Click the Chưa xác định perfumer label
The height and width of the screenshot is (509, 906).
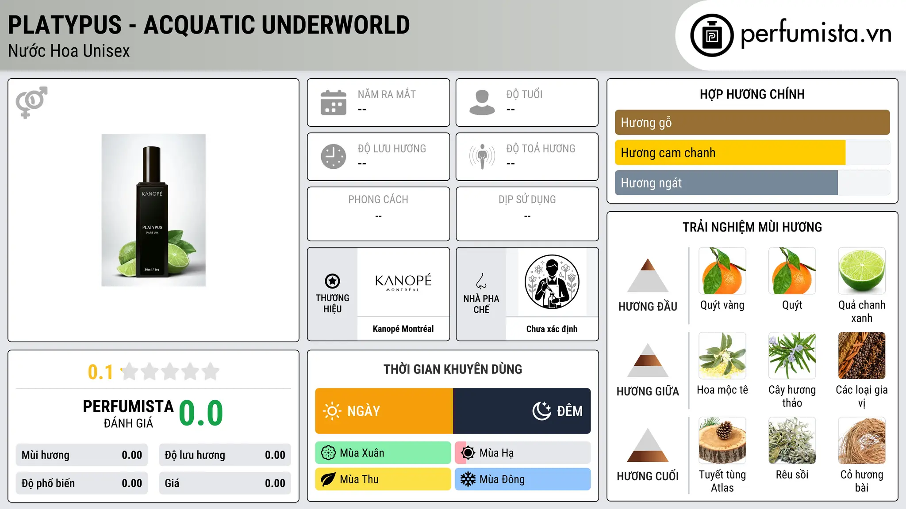(x=552, y=329)
